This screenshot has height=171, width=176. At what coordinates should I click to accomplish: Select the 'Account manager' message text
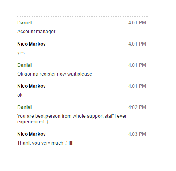pyautogui.click(x=36, y=32)
